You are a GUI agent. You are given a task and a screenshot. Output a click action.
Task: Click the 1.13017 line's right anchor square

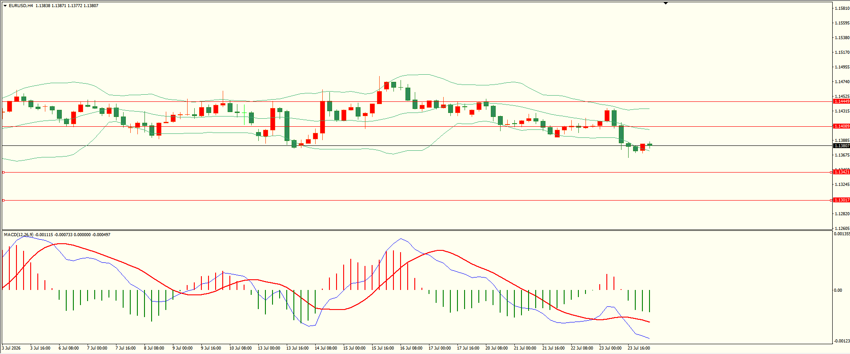point(831,201)
